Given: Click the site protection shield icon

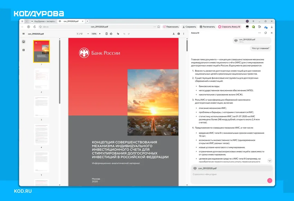Looking at the screenshot, I should tap(40, 27).
